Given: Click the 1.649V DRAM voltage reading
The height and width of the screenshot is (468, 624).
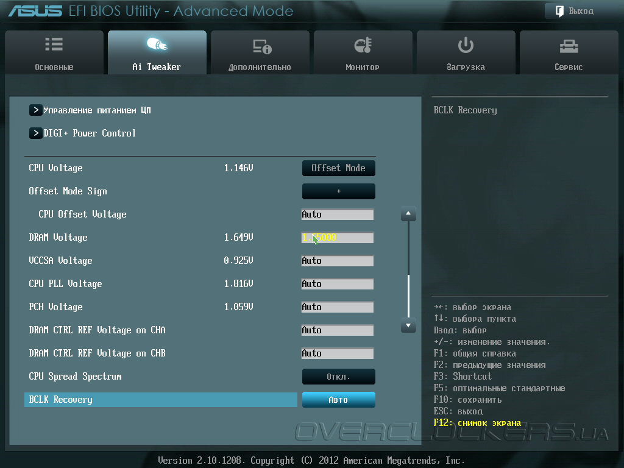Looking at the screenshot, I should [x=238, y=238].
